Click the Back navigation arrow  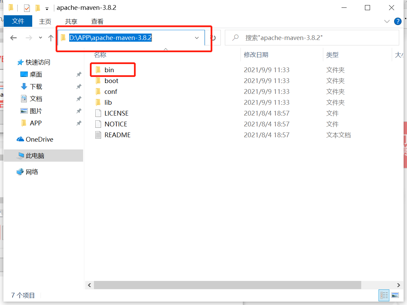coord(14,38)
